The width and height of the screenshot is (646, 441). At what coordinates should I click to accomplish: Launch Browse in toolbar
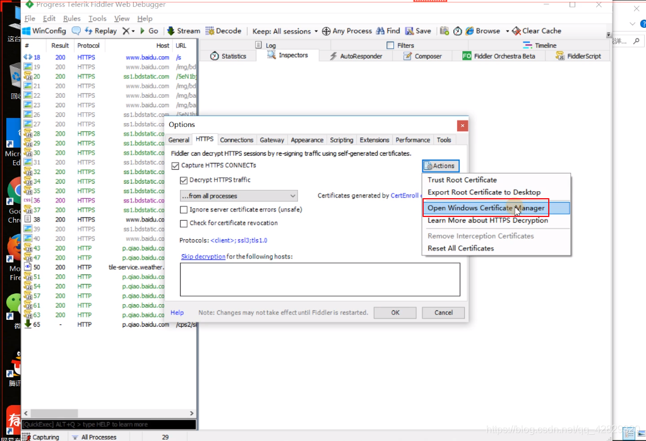click(483, 31)
